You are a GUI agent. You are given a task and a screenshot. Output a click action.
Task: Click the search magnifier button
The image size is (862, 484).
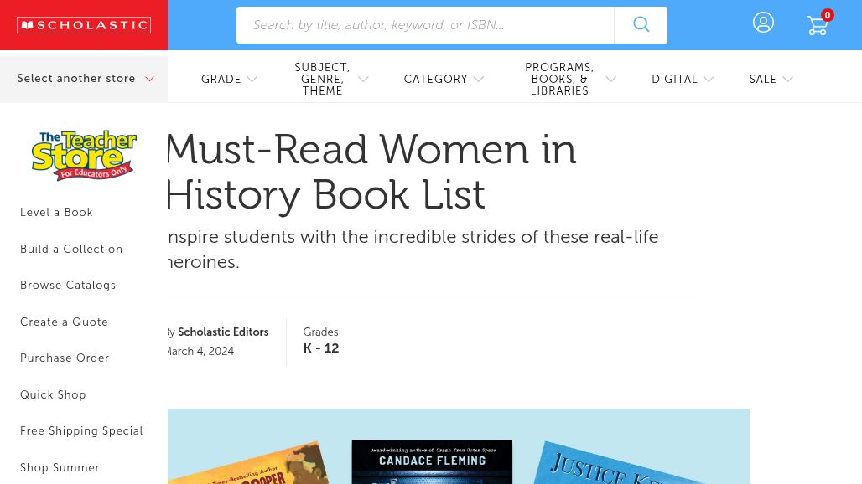tap(641, 24)
